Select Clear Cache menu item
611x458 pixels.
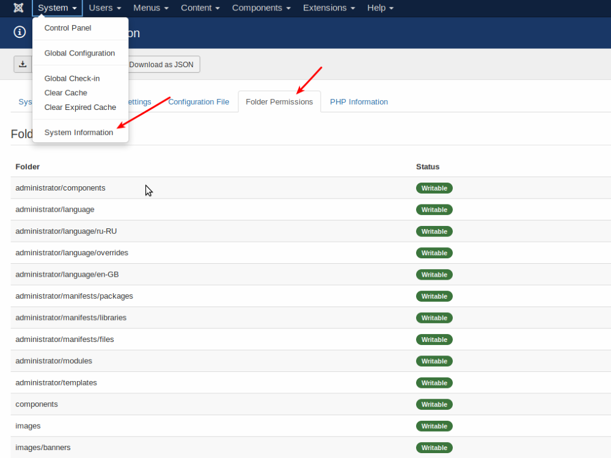click(66, 93)
